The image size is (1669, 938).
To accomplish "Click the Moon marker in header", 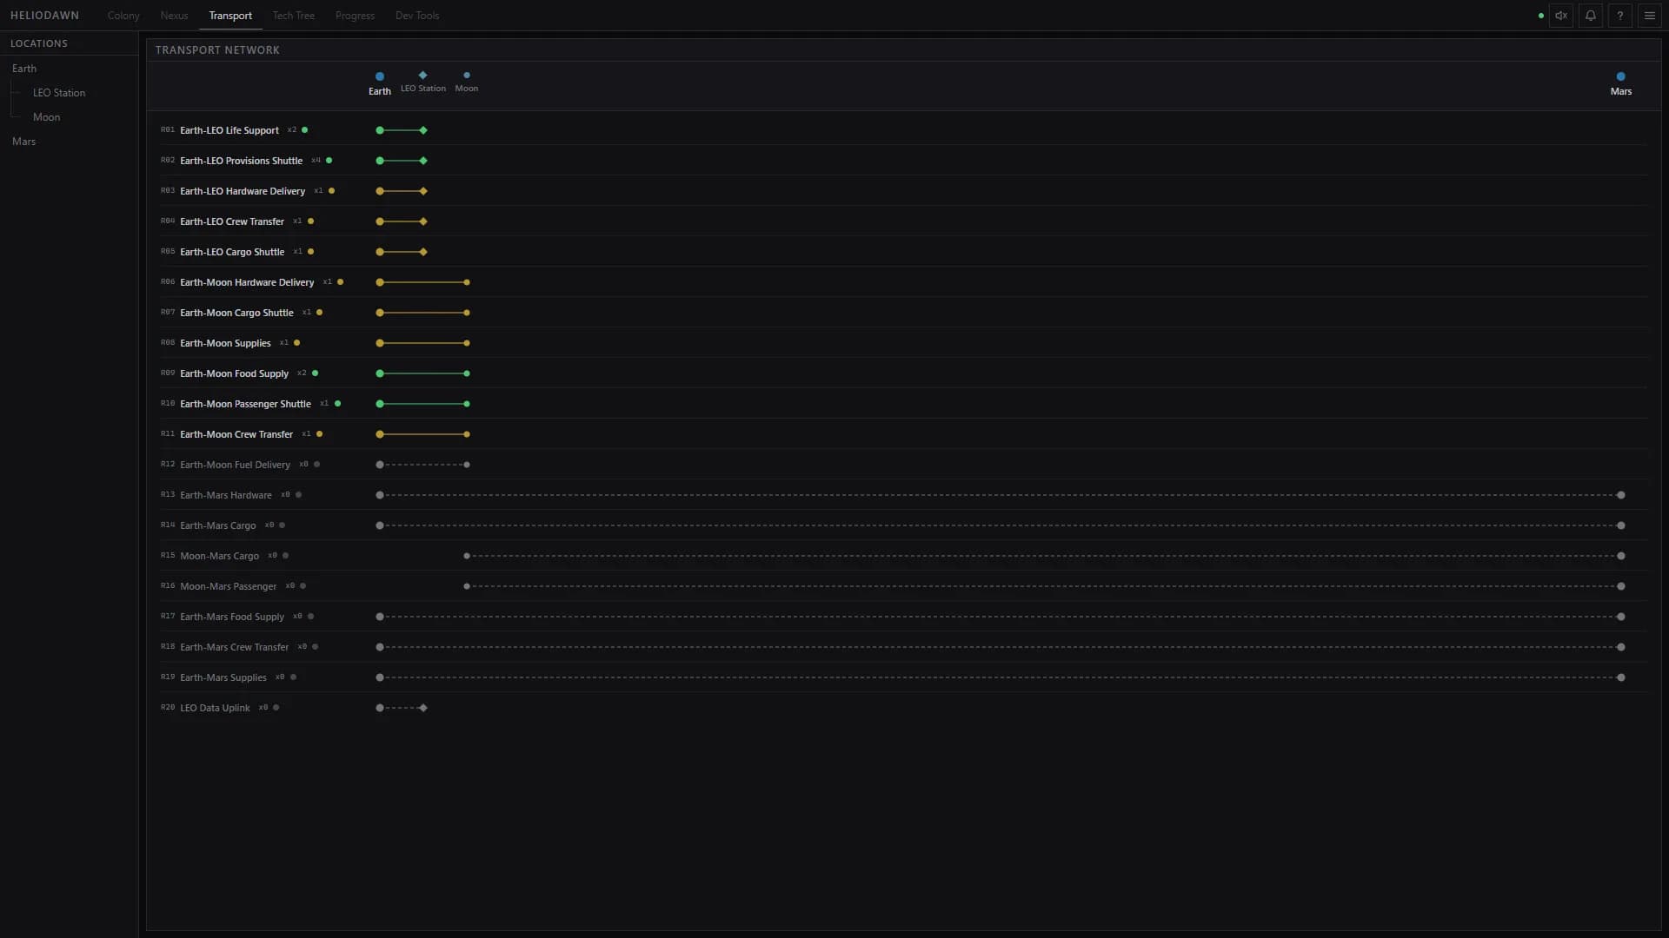I will [x=467, y=76].
